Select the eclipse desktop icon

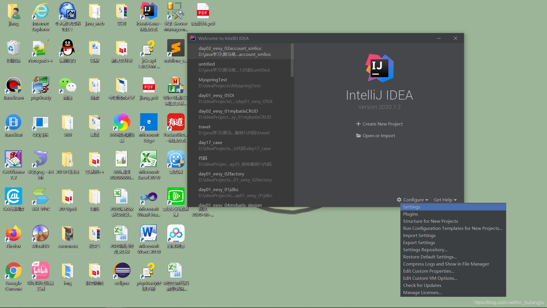[x=122, y=274]
